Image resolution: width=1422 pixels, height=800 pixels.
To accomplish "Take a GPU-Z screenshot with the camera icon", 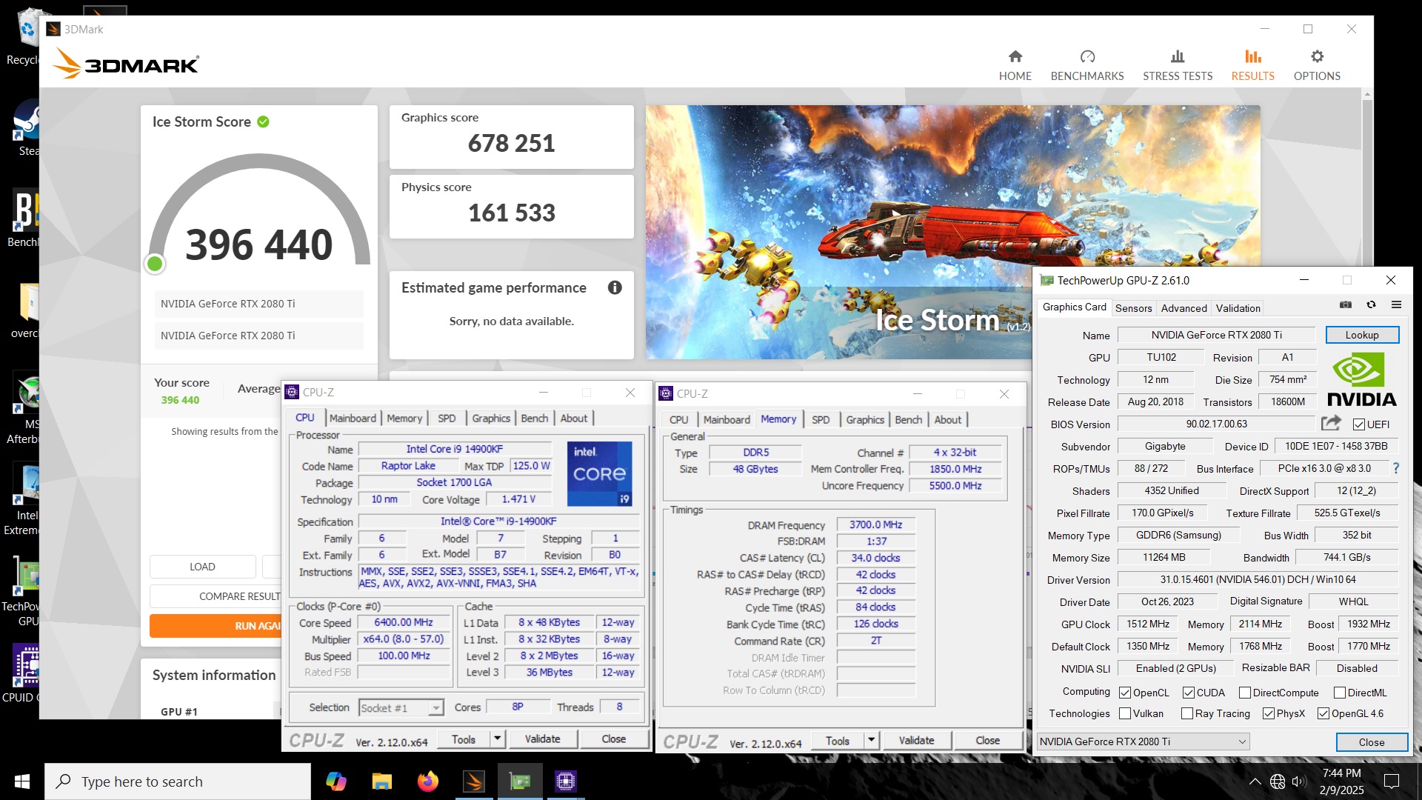I will point(1346,304).
